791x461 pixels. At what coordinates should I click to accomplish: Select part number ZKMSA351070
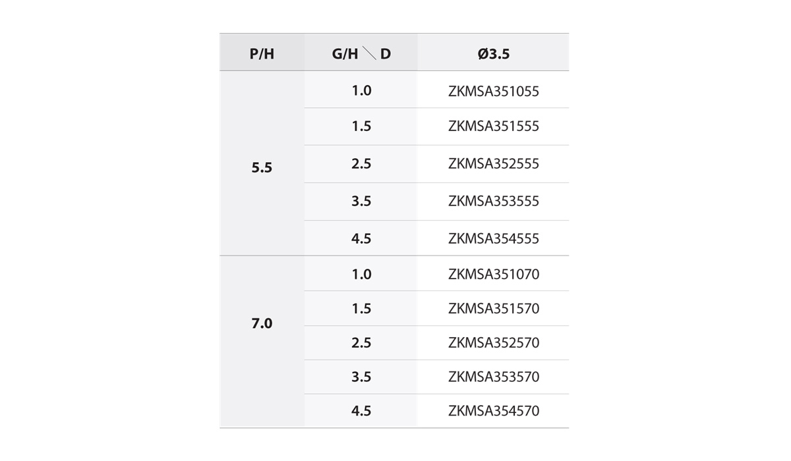coord(493,274)
